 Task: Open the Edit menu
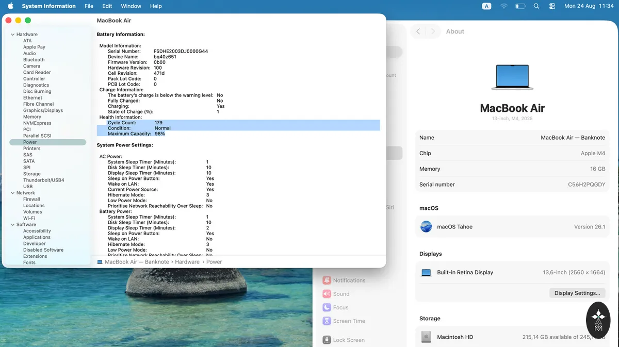click(x=107, y=6)
